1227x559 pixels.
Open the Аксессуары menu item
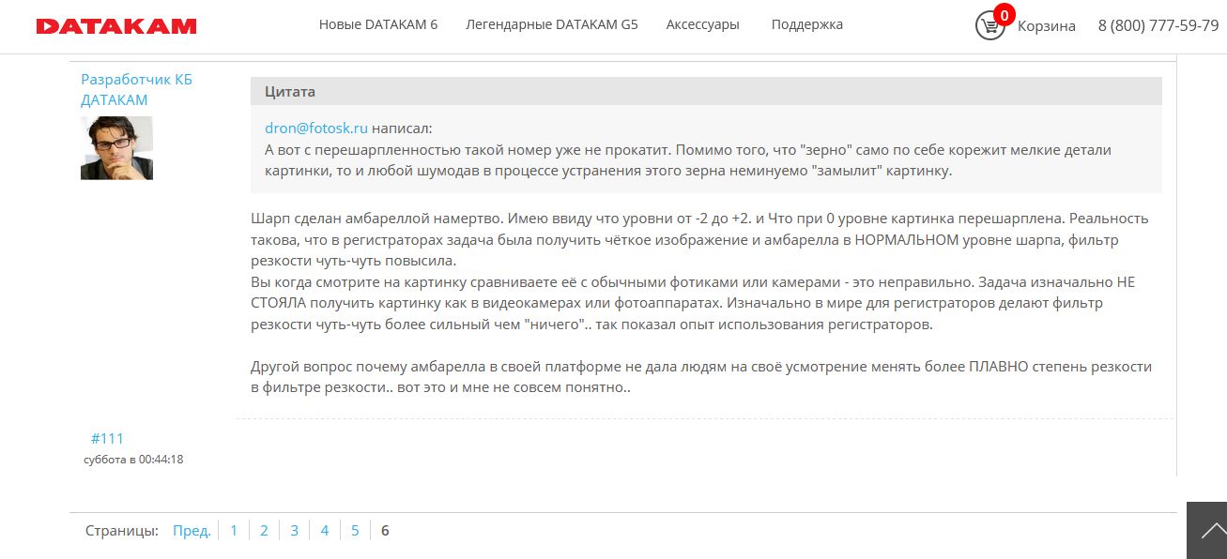[702, 24]
